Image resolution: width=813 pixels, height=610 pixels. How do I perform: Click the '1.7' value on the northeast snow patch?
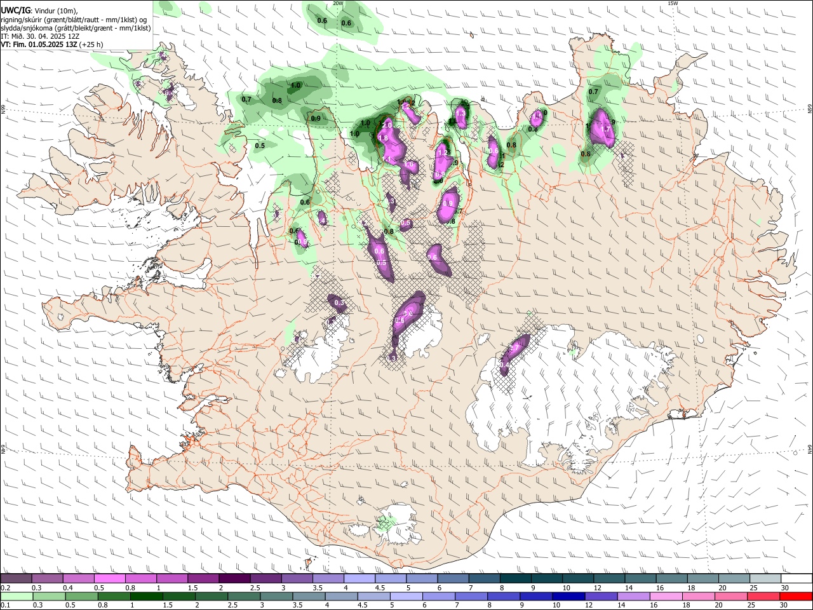tap(605, 129)
